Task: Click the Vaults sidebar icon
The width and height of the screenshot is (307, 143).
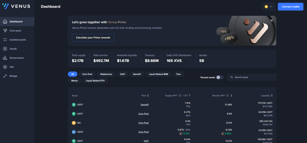Action: [5, 49]
